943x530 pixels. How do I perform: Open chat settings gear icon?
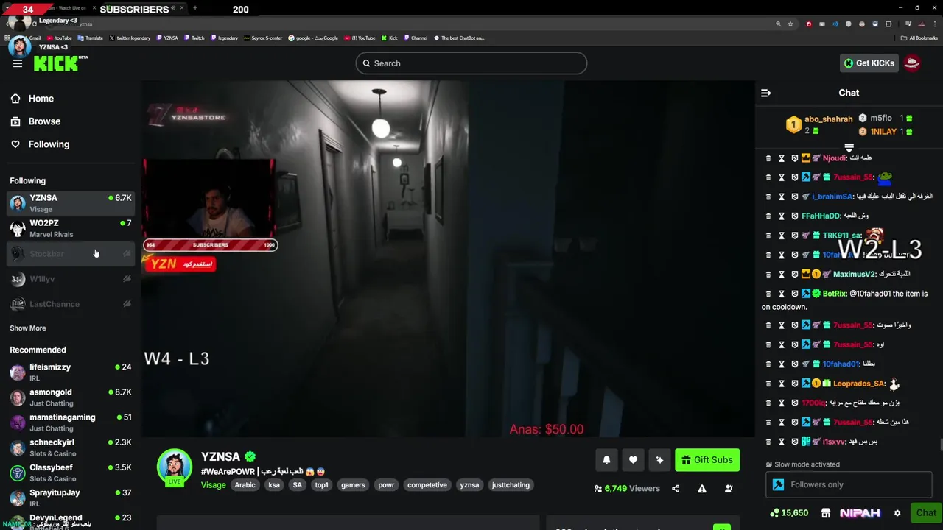[x=897, y=513]
